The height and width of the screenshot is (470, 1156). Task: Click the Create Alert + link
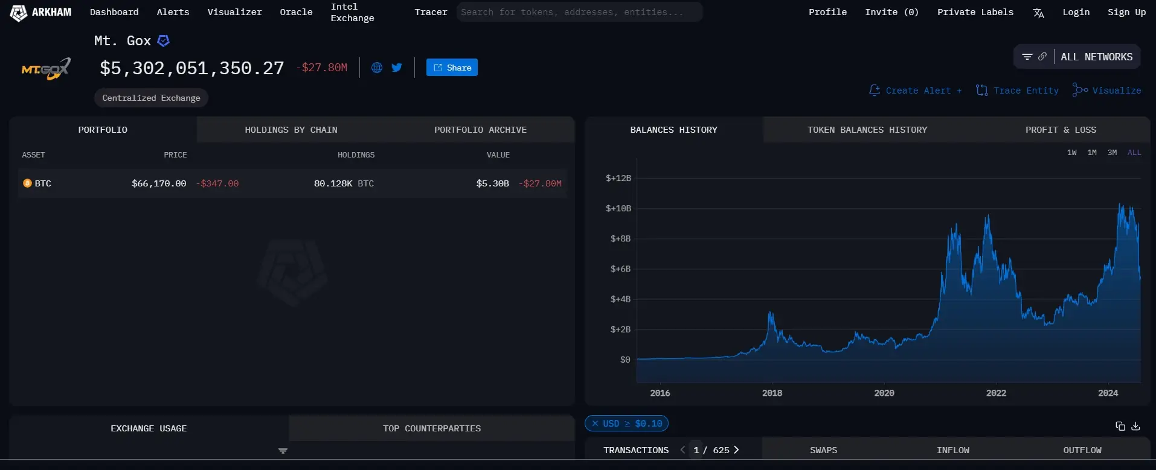pos(923,91)
